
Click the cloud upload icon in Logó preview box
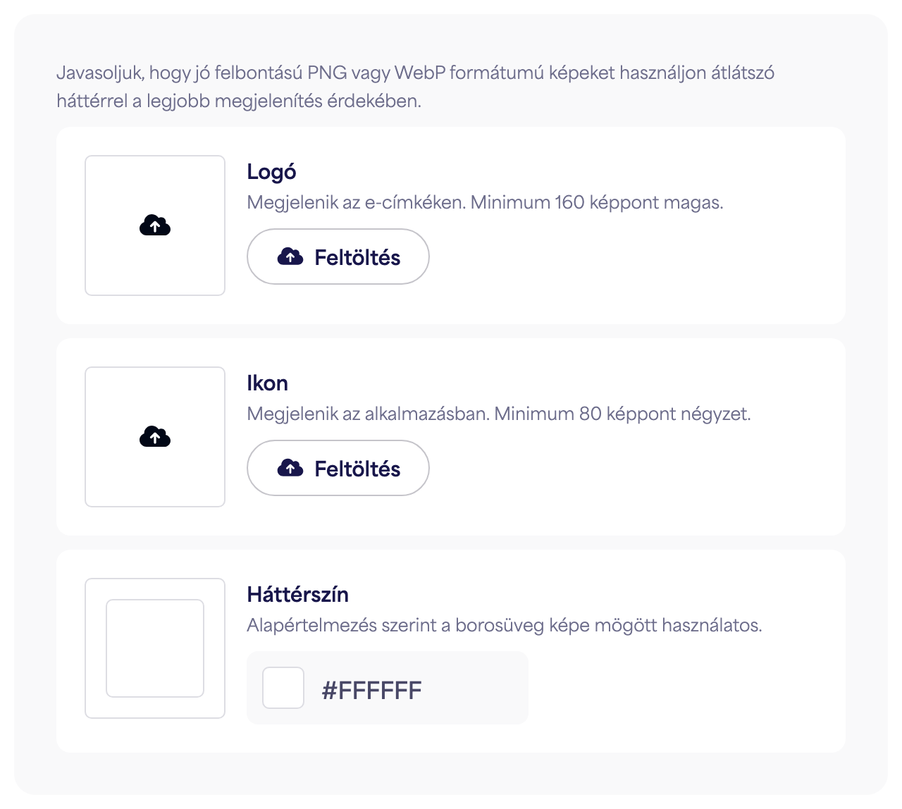click(155, 226)
